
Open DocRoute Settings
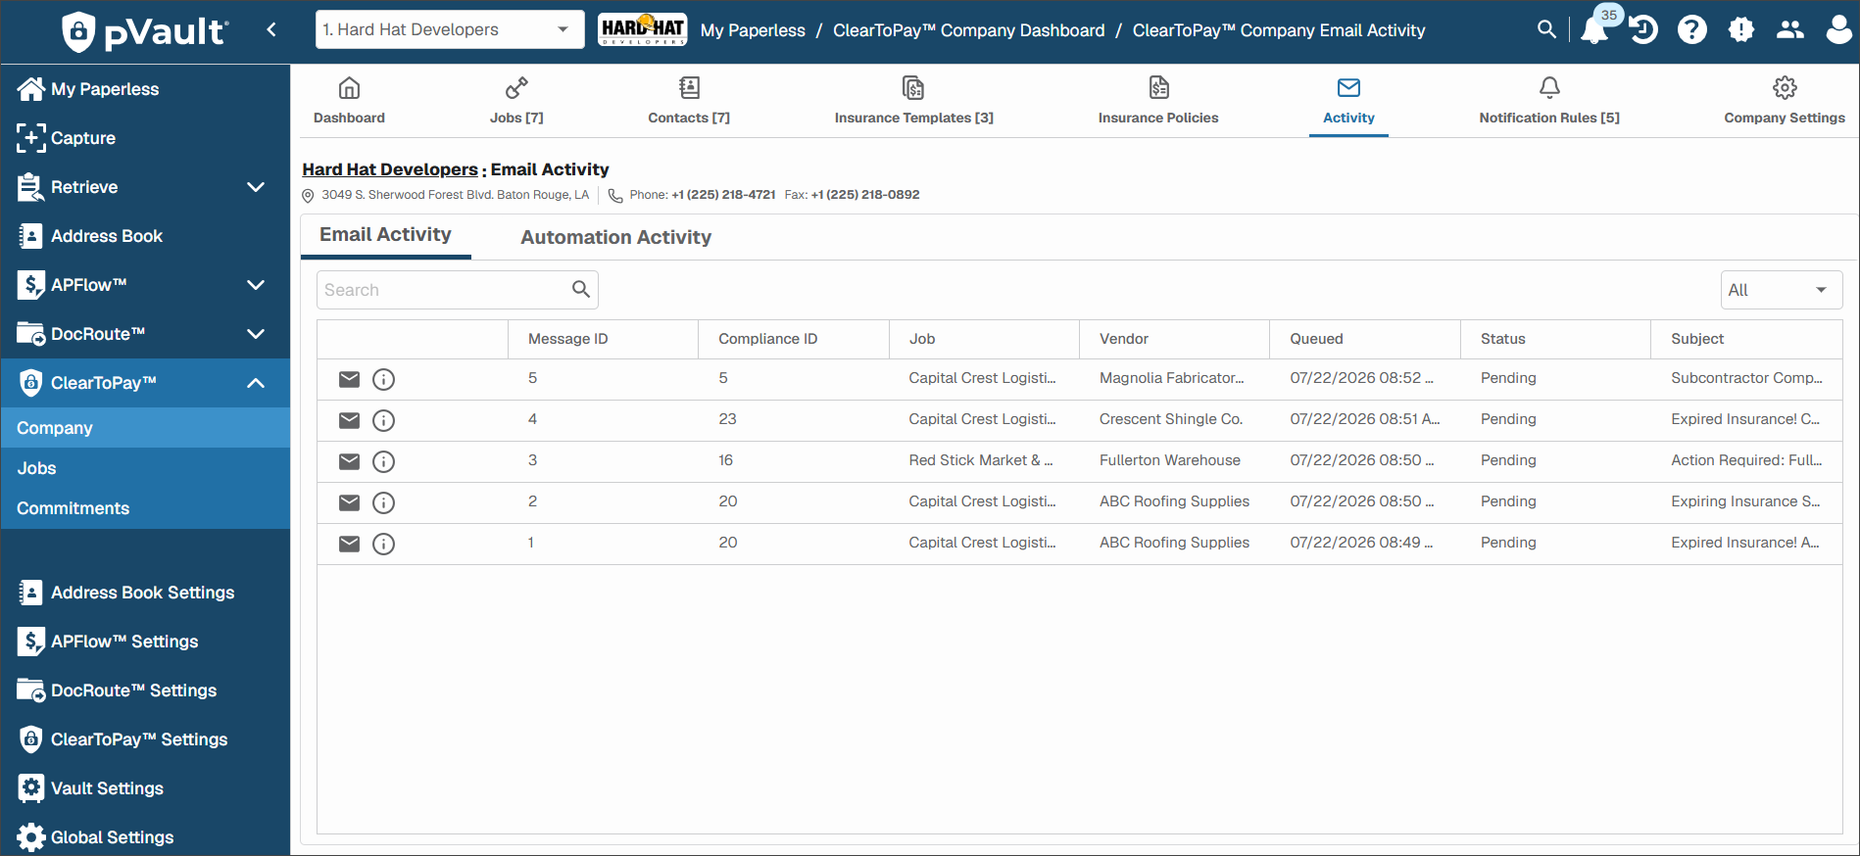pyautogui.click(x=145, y=690)
